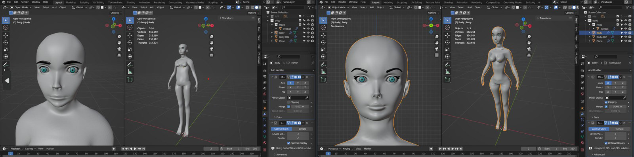Open Modifier wrench tab in left window's properties editor
634x157 pixels.
(x=265, y=114)
